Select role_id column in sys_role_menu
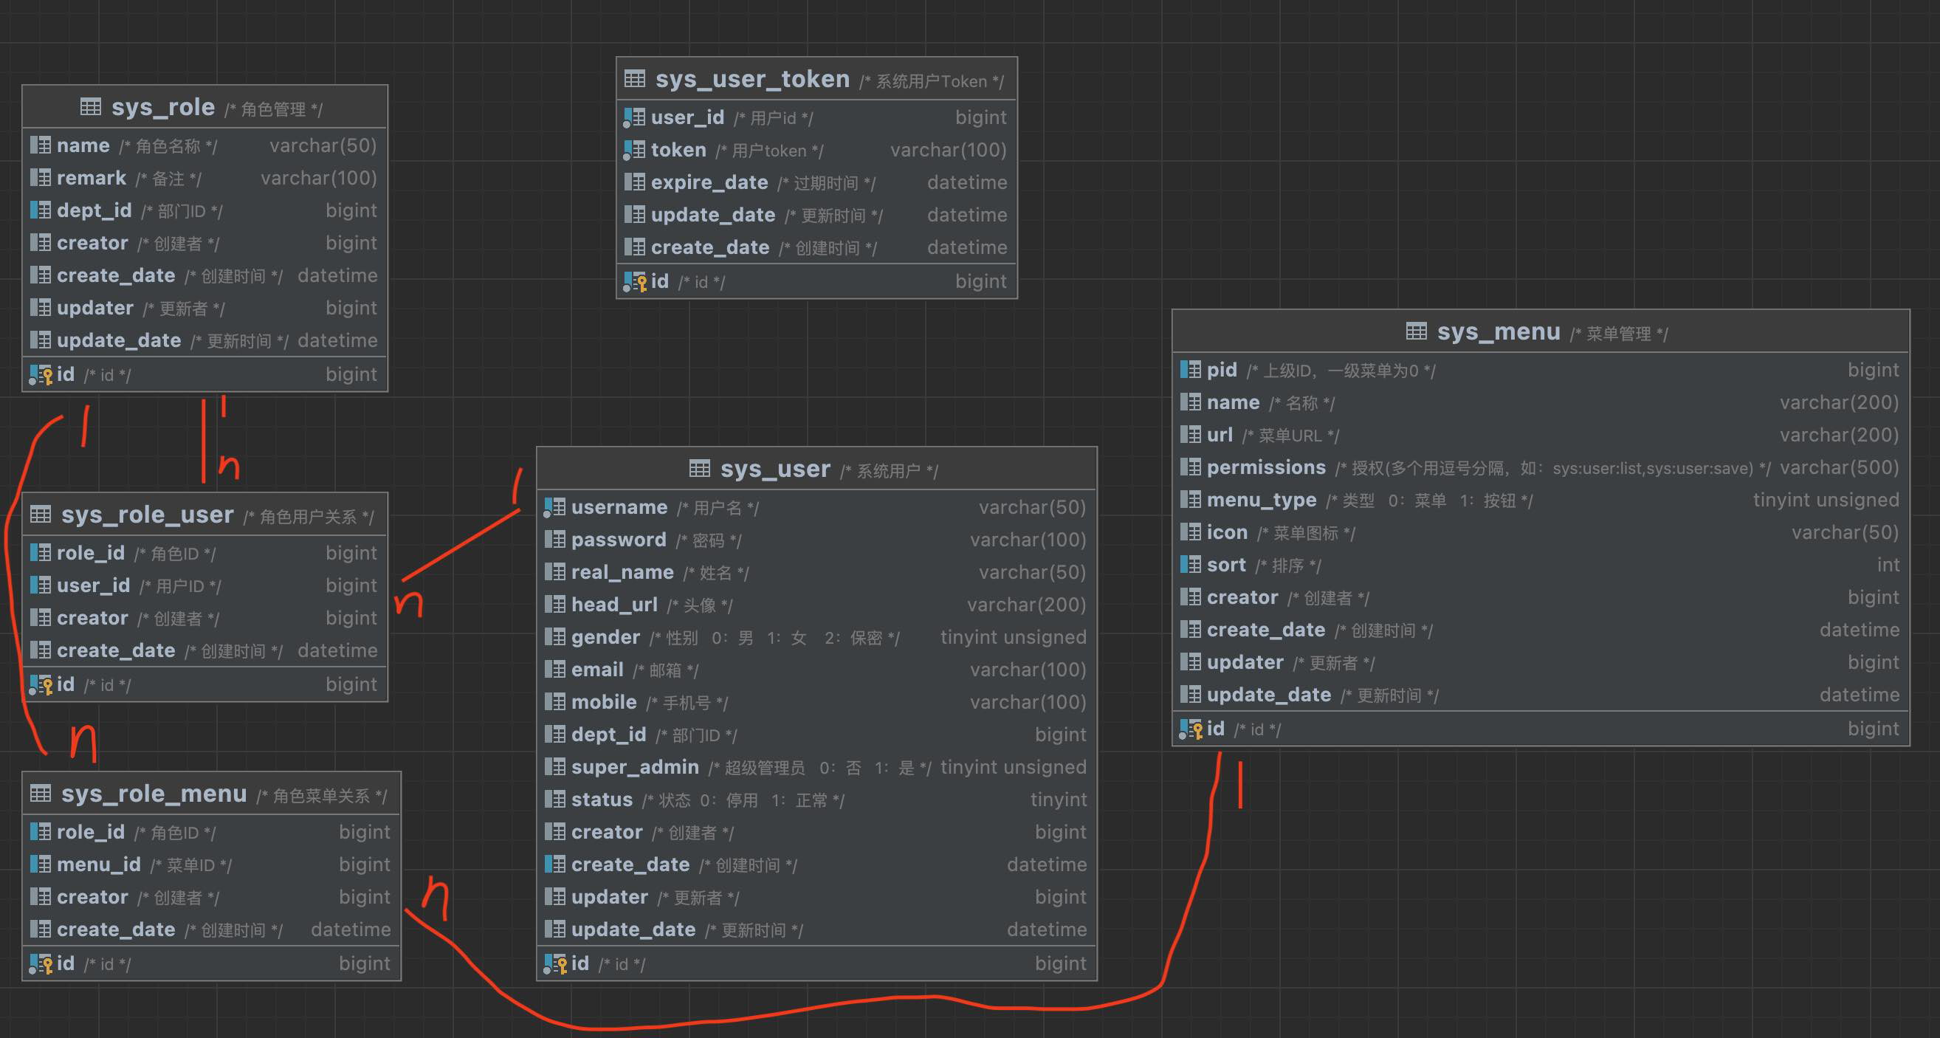Image resolution: width=1940 pixels, height=1038 pixels. [211, 831]
